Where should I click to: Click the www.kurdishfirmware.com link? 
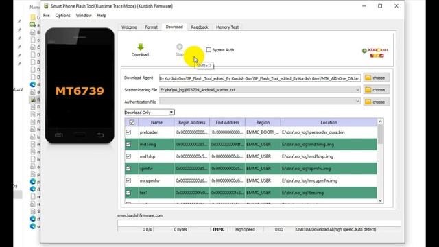coord(140,215)
